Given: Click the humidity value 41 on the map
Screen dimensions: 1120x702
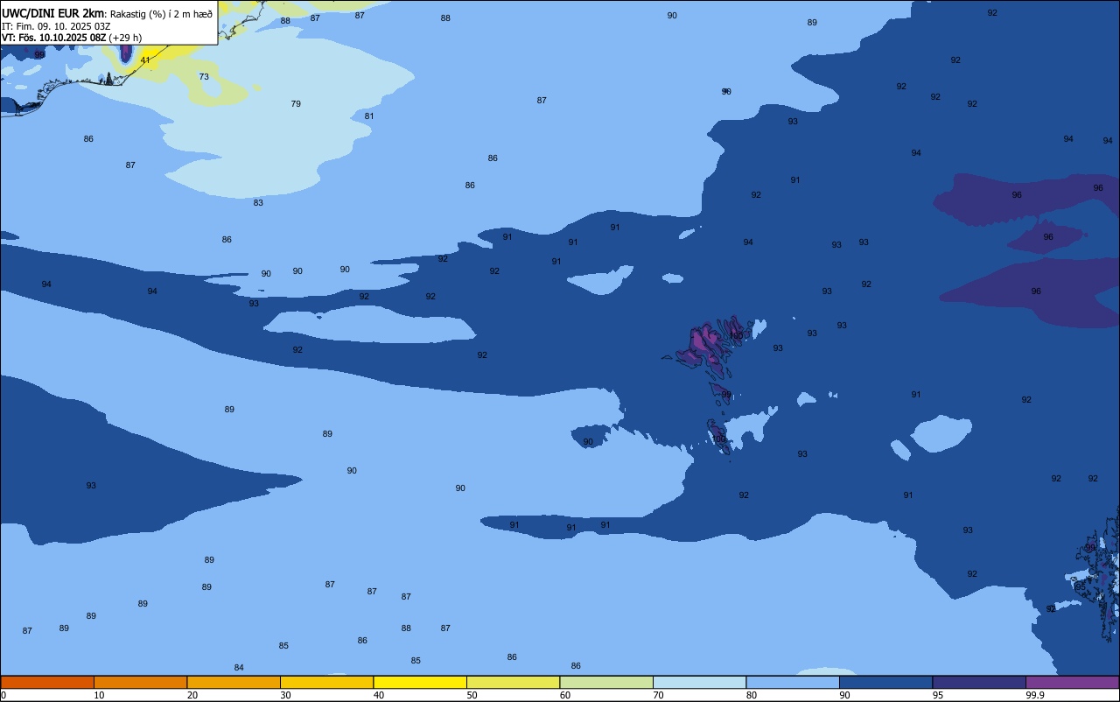Looking at the screenshot, I should coord(145,60).
